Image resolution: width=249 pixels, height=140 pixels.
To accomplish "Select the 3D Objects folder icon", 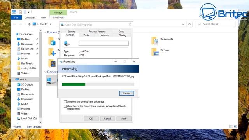I will 52,41.
